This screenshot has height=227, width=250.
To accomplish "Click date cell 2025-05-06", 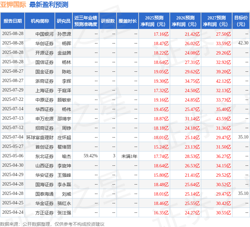I will (x=13, y=156).
